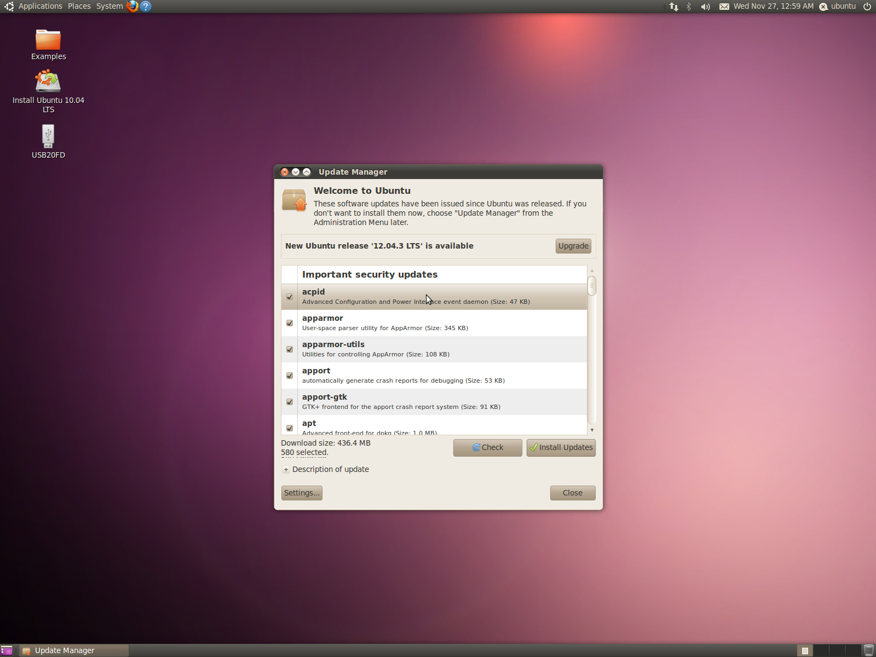Image resolution: width=876 pixels, height=657 pixels.
Task: Select the apport update row
Action: (434, 376)
